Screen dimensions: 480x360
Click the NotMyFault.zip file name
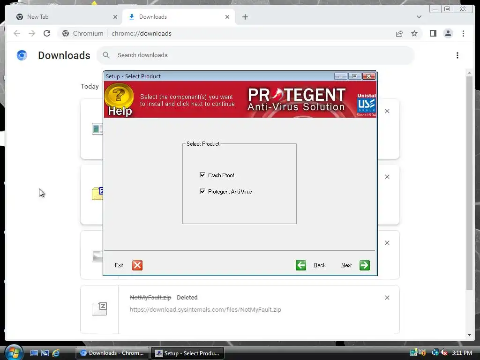[150, 297]
